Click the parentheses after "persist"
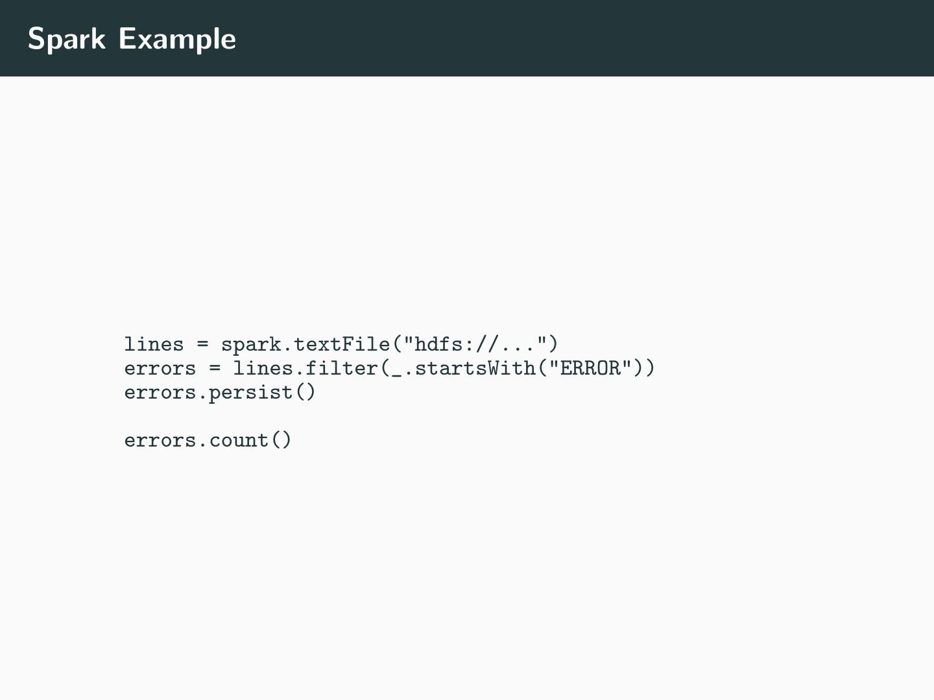934x700 pixels. pos(305,393)
